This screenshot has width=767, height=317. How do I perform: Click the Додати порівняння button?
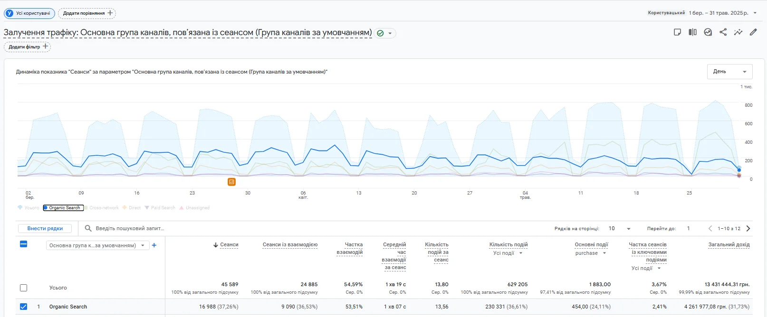(87, 13)
